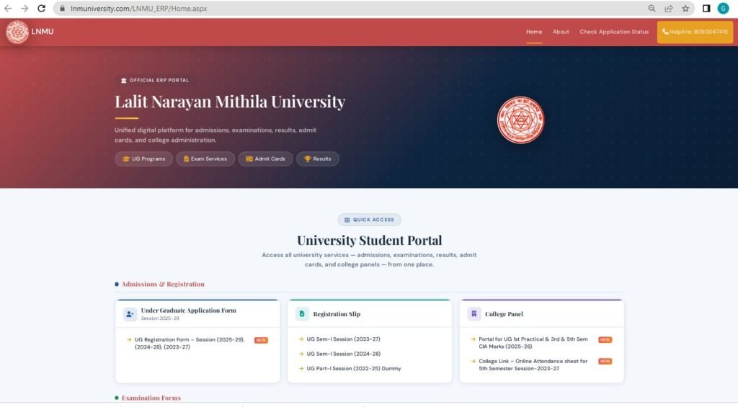The width and height of the screenshot is (738, 407).
Task: Open UG Sem-I Session (2023-27) link
Action: tap(343, 339)
